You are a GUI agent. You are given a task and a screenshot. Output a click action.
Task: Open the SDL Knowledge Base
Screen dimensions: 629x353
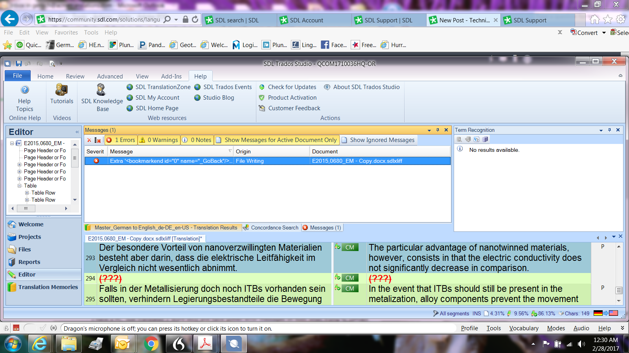coord(102,98)
